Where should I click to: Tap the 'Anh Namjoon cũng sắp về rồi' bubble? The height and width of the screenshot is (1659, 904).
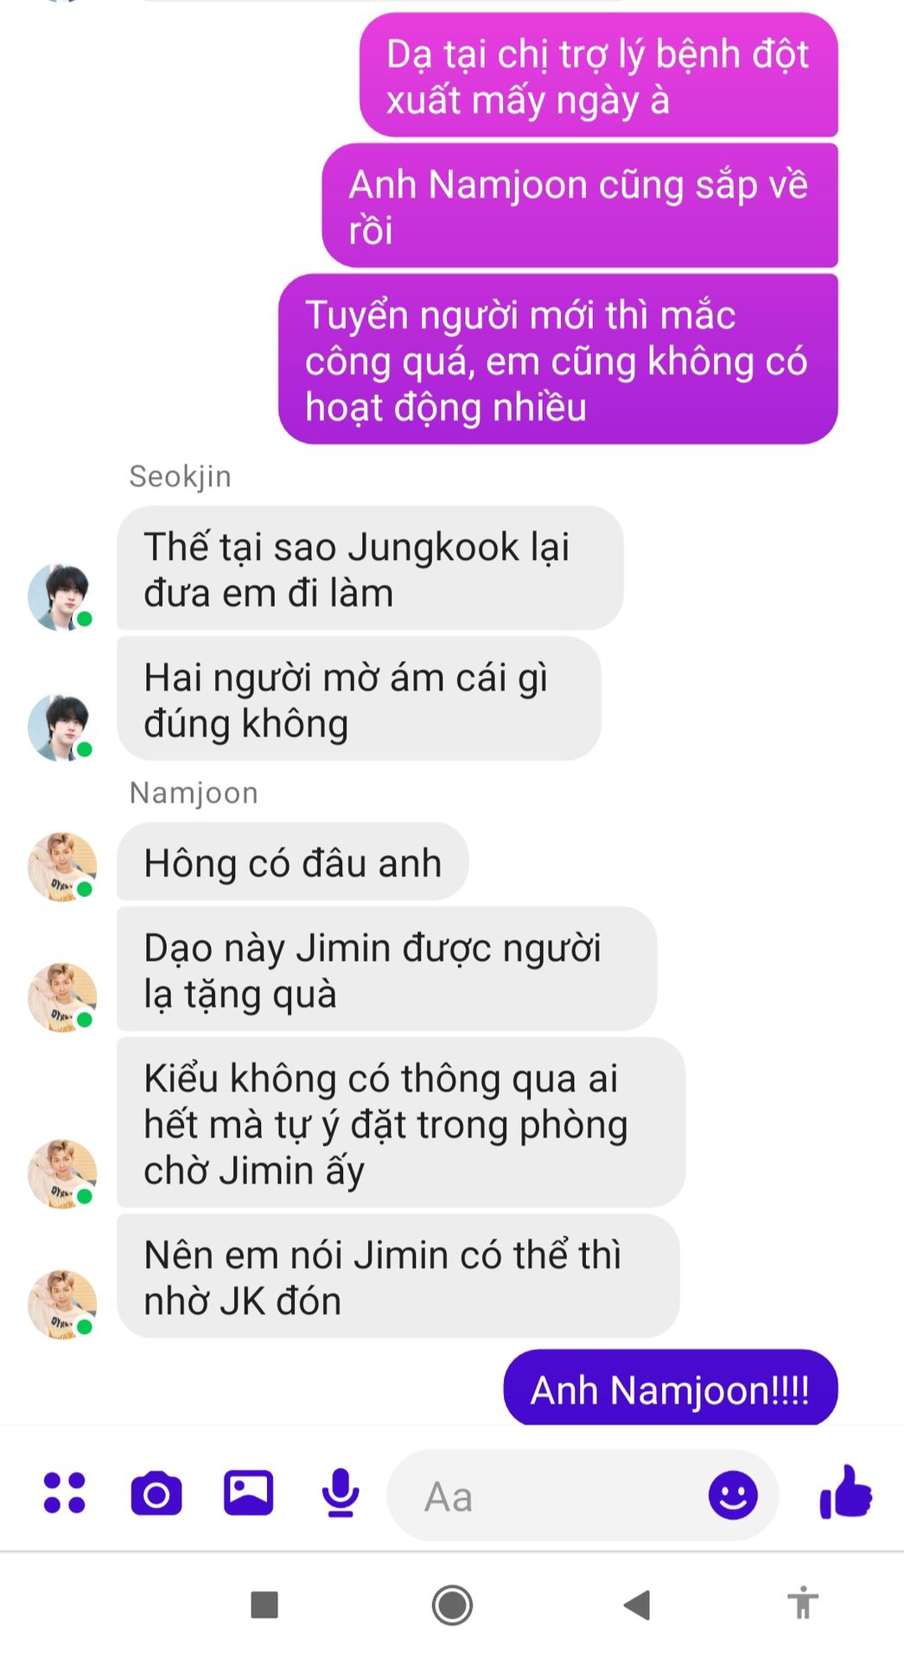click(x=580, y=206)
